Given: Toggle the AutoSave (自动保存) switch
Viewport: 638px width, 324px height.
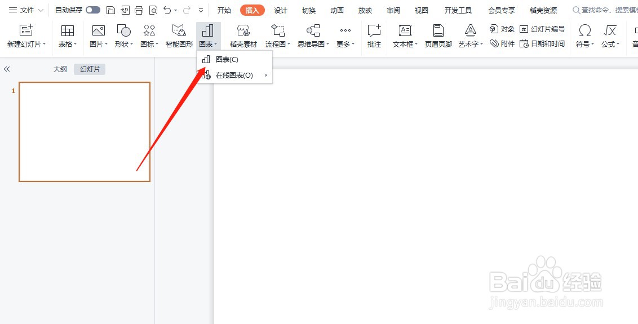Looking at the screenshot, I should point(93,10).
